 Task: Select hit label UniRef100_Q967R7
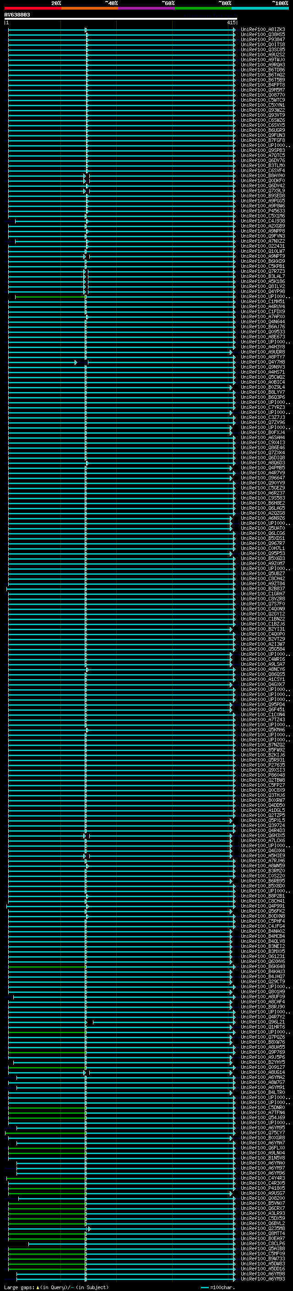point(263,543)
